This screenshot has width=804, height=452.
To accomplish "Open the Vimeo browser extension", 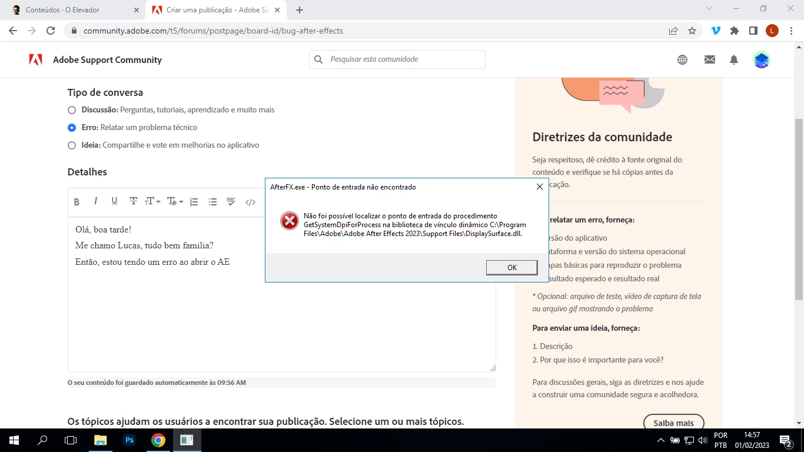I will pos(716,31).
